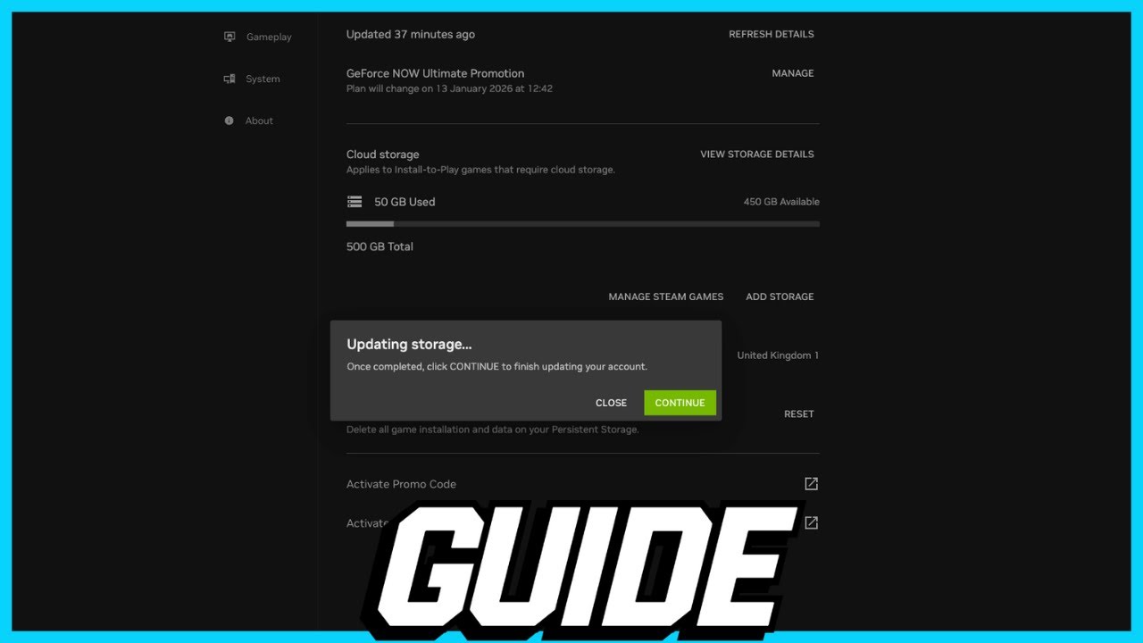Click MANAGE for GeForce NOW Ultimate Promotion

(x=793, y=73)
